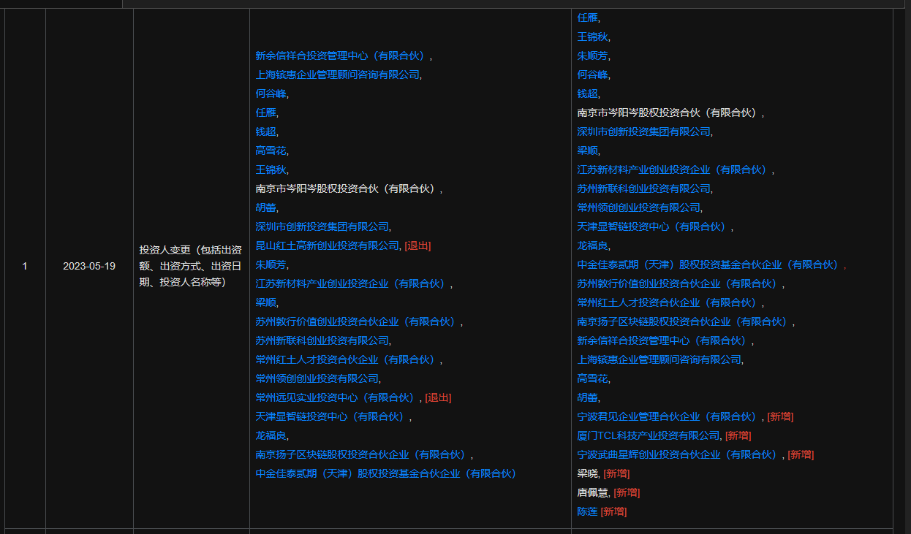
Task: Open 上海镔惠企业管理顾问咨询有限公司 in the after-change list
Action: click(659, 359)
